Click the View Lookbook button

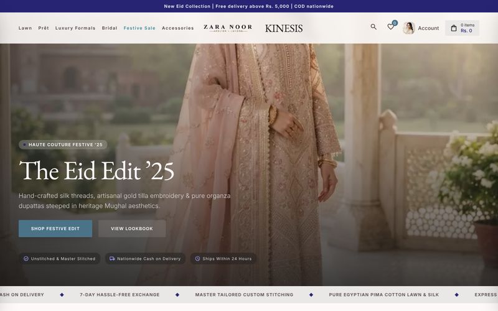[132, 228]
